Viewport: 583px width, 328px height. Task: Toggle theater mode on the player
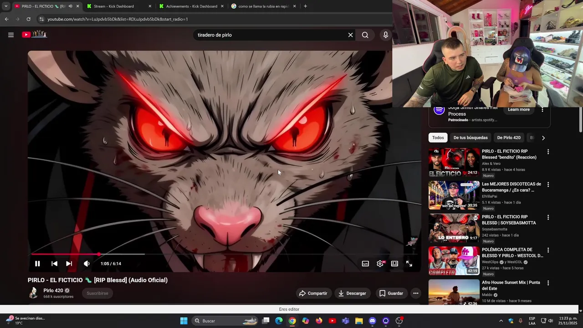click(394, 264)
